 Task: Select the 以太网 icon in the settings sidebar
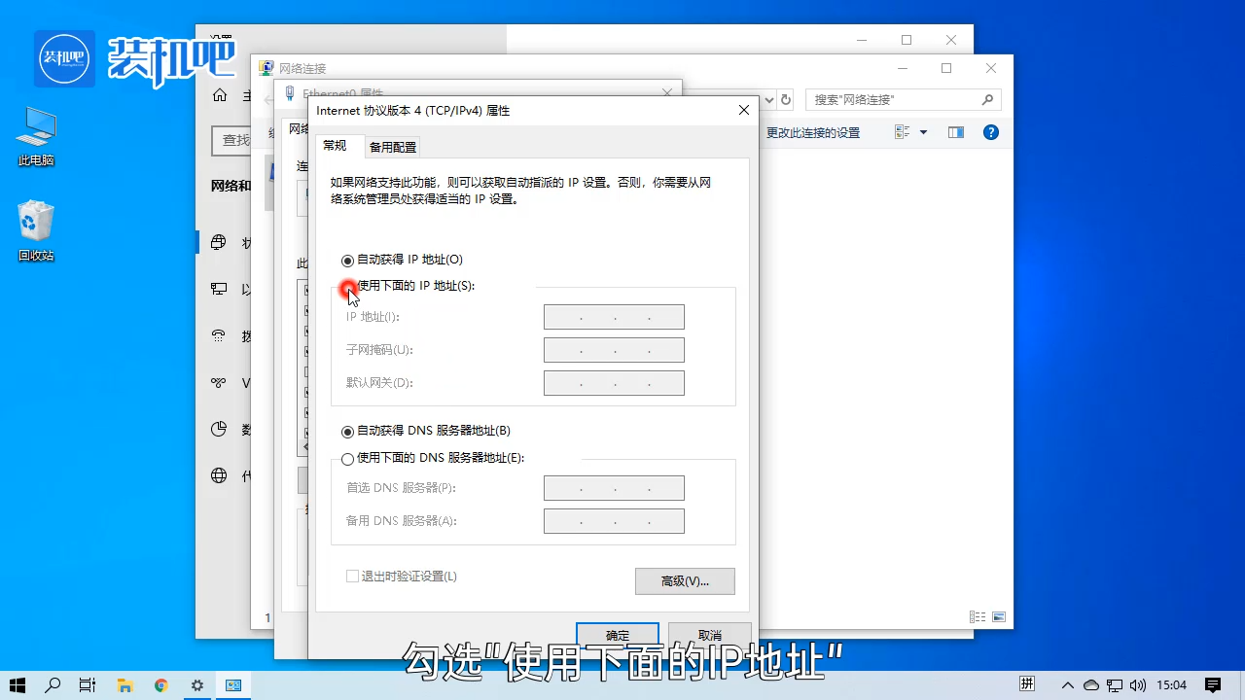[218, 289]
